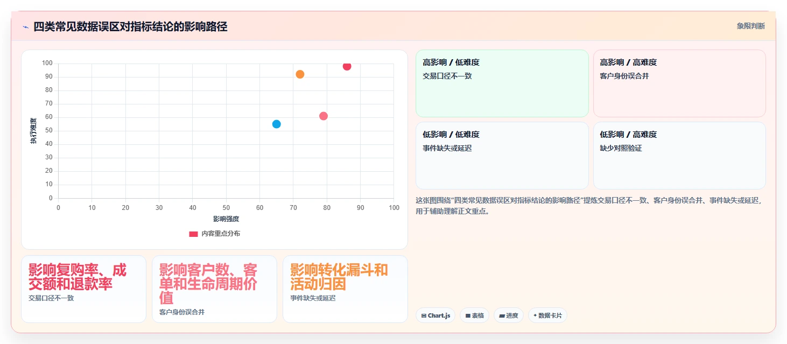Click 客户身份误合并 text in the pink quadrant card

click(624, 76)
